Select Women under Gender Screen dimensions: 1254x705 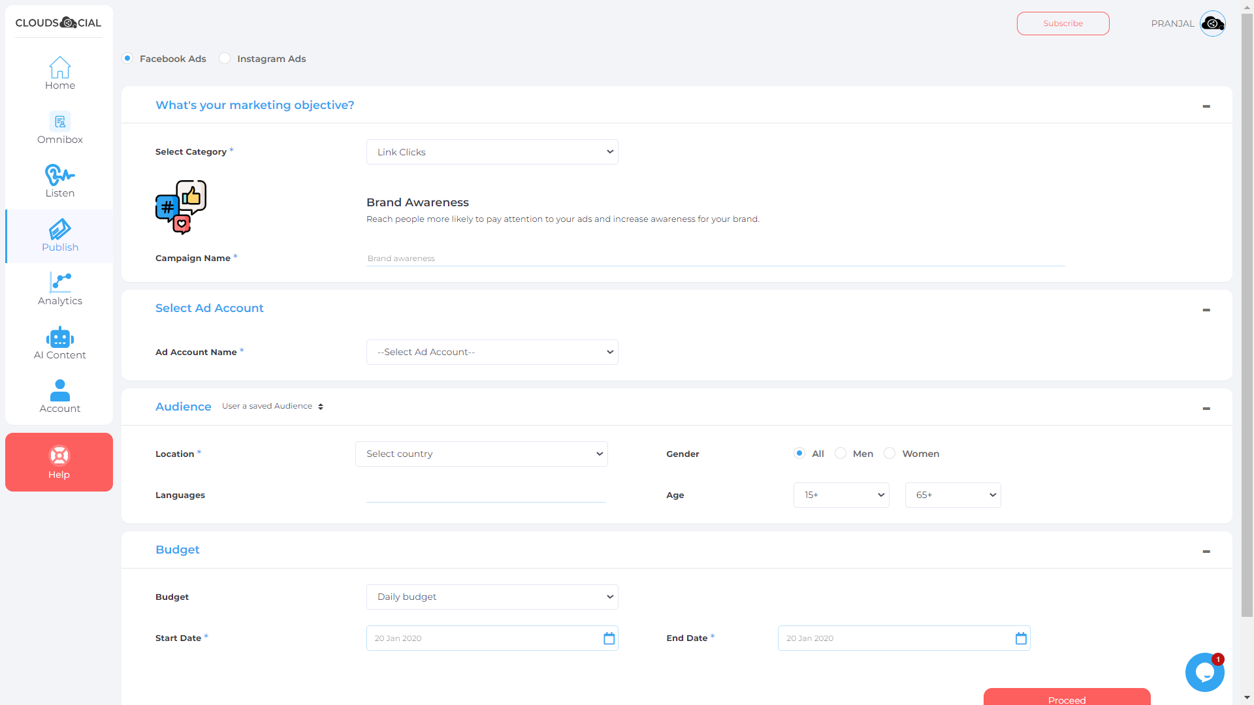[890, 453]
